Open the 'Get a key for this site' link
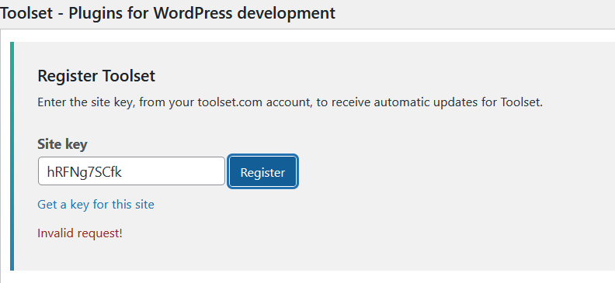The height and width of the screenshot is (283, 615). pos(96,205)
